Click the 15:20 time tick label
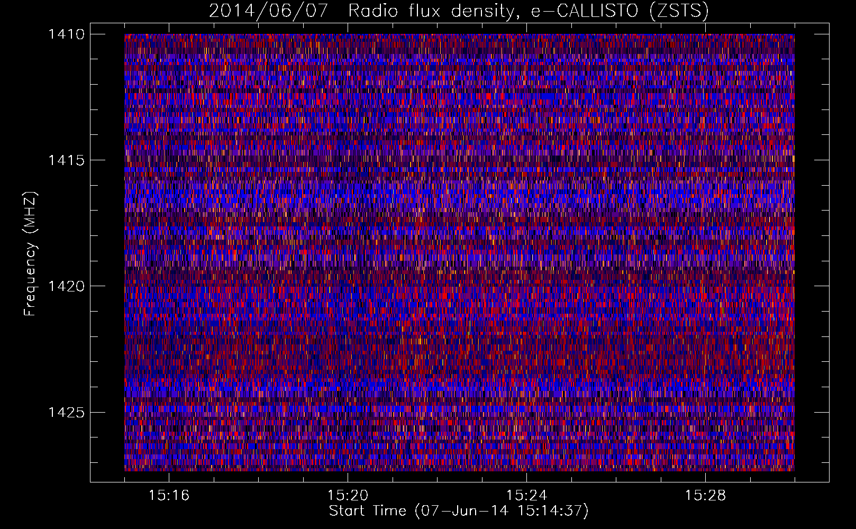Screen dimensions: 856x529 (x=348, y=496)
